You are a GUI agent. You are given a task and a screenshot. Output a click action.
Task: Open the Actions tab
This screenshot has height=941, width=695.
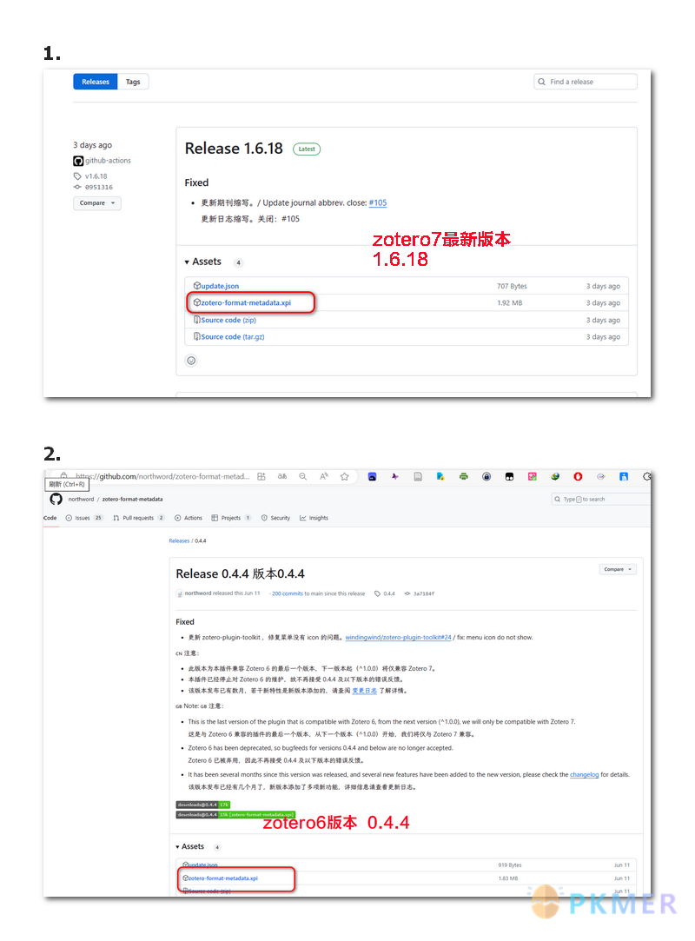coord(188,518)
